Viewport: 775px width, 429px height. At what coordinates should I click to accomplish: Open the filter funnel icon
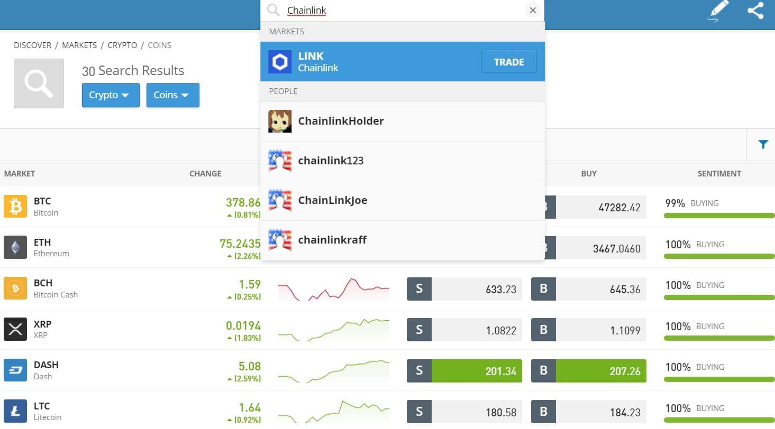(763, 144)
